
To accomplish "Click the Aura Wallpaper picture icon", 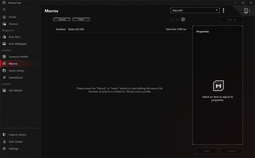I will click(x=4, y=44).
